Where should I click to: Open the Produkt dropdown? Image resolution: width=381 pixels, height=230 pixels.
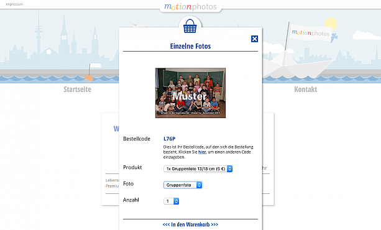pos(198,168)
